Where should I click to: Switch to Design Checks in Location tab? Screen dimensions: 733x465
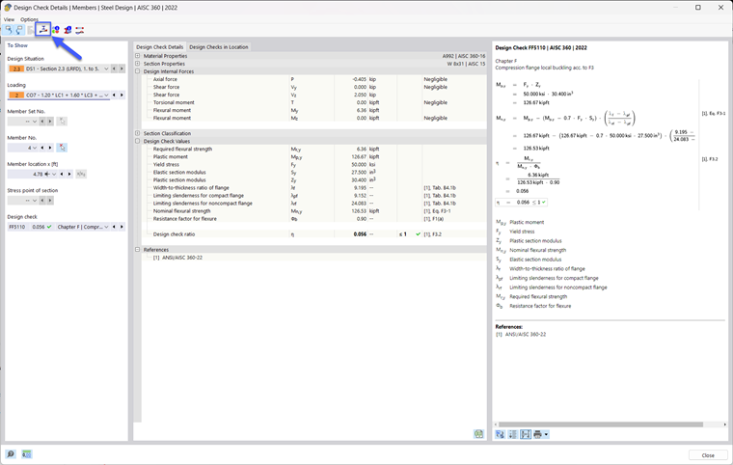point(218,46)
